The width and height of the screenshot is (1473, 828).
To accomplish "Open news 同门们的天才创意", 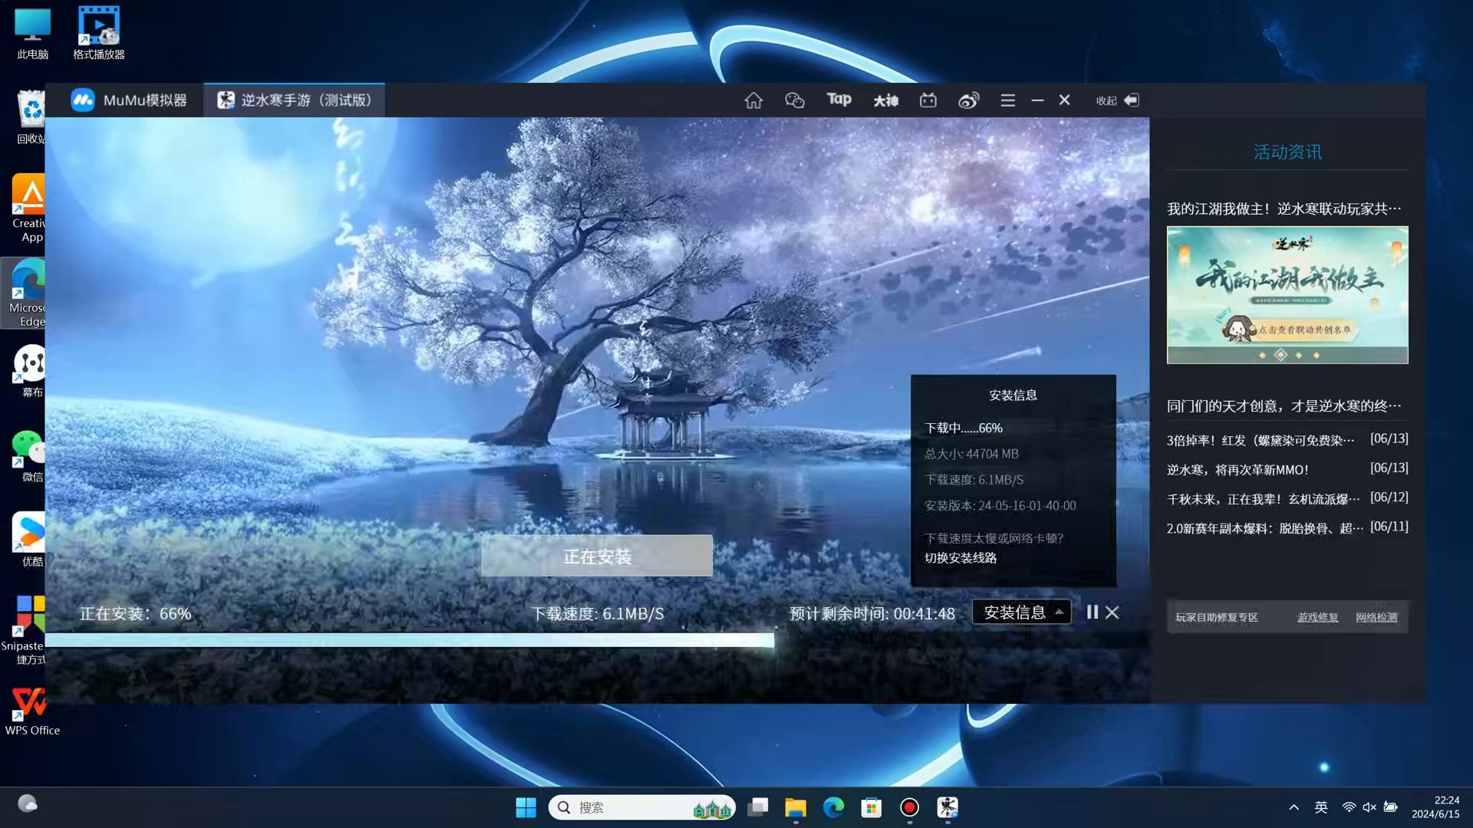I will click(1284, 406).
